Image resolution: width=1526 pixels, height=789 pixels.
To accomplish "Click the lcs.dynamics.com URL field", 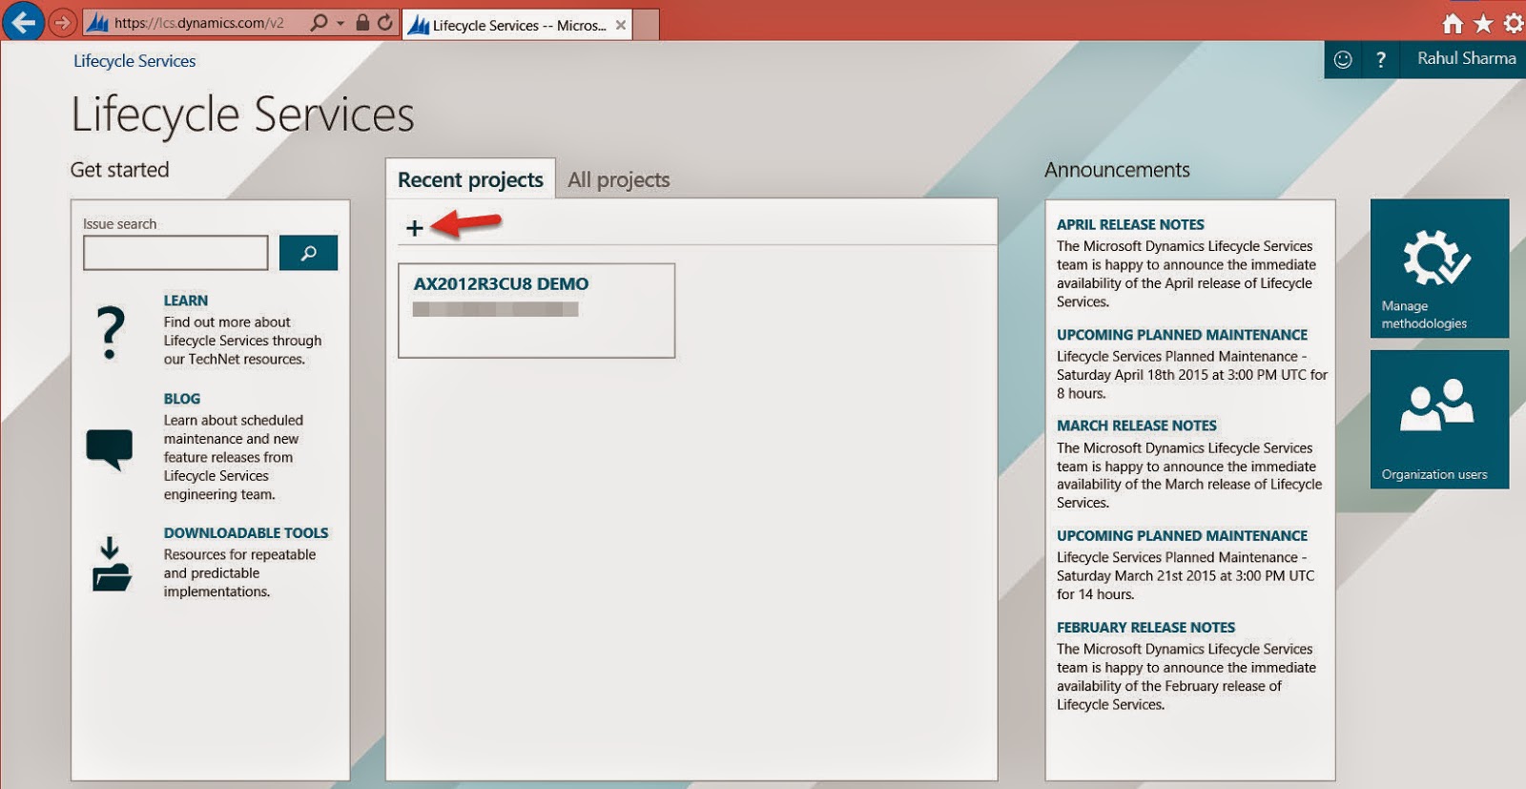I will 198,23.
